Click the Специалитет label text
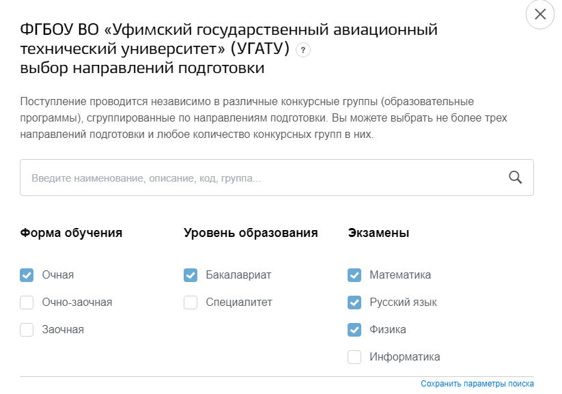The width and height of the screenshot is (562, 394). 239,302
